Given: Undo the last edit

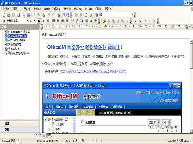Looking at the screenshot, I should [49, 15].
